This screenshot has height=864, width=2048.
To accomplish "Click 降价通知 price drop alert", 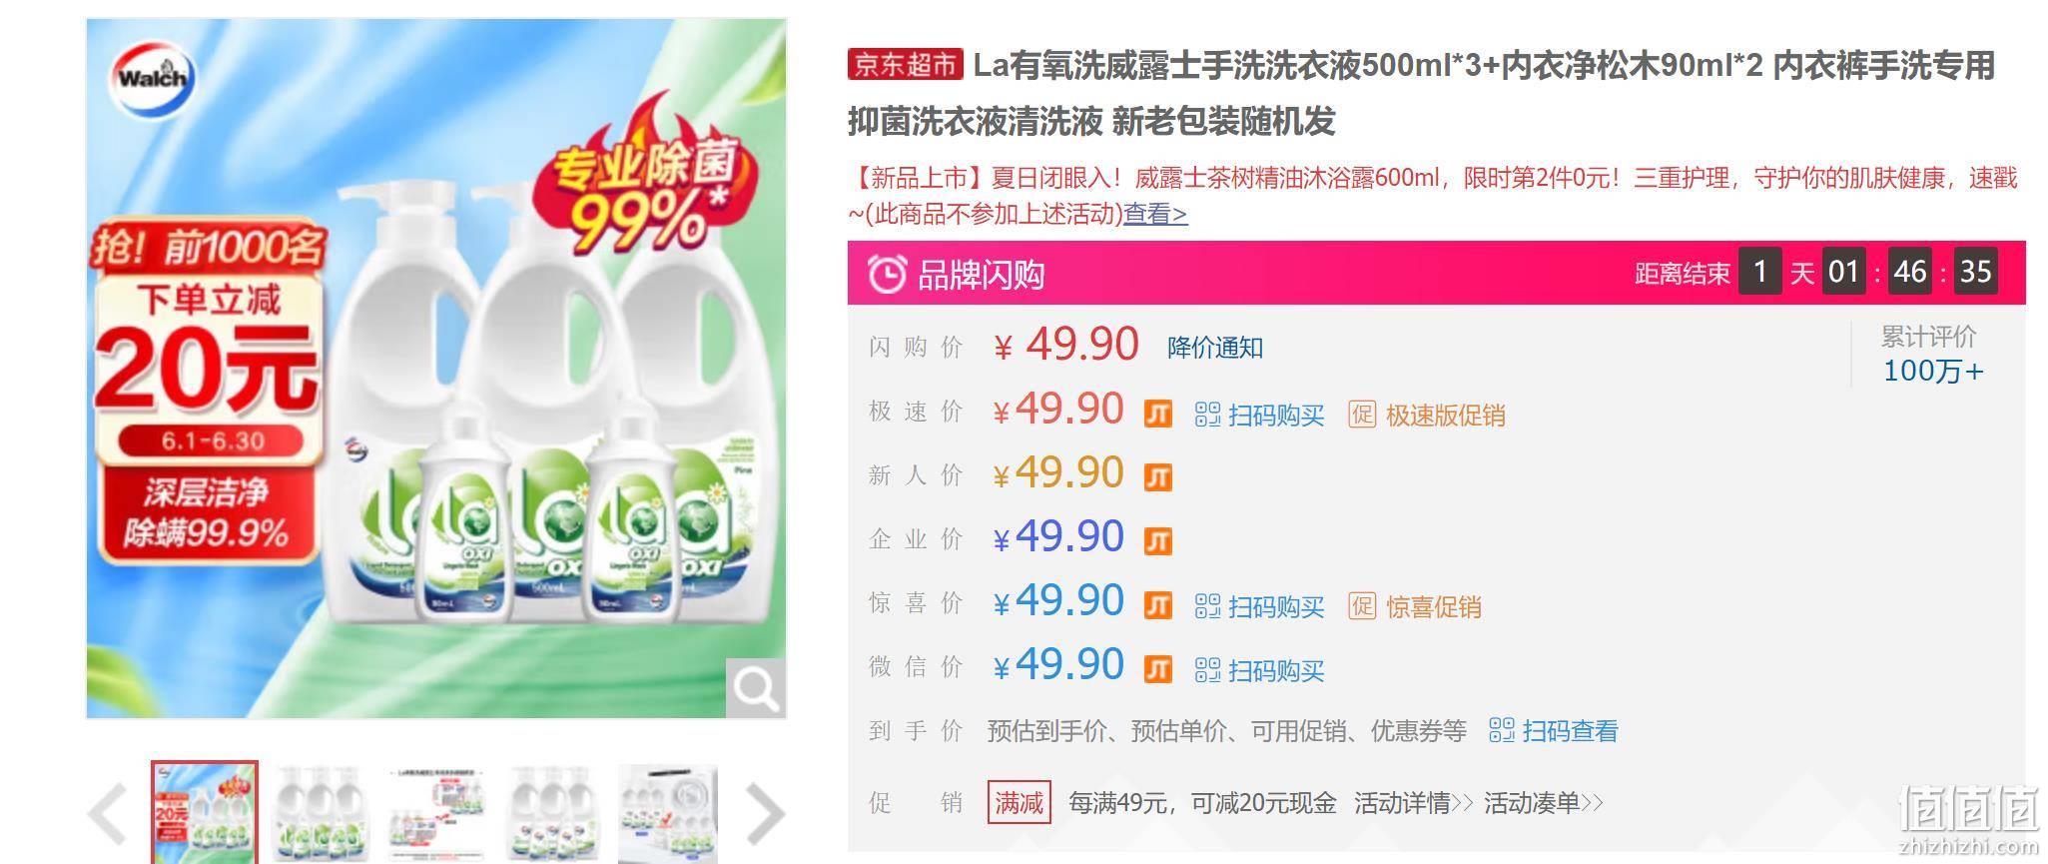I will 1215,348.
